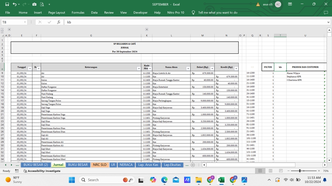Open the Nama Akun filter dropdown
332x186 pixels.
pyautogui.click(x=188, y=69)
